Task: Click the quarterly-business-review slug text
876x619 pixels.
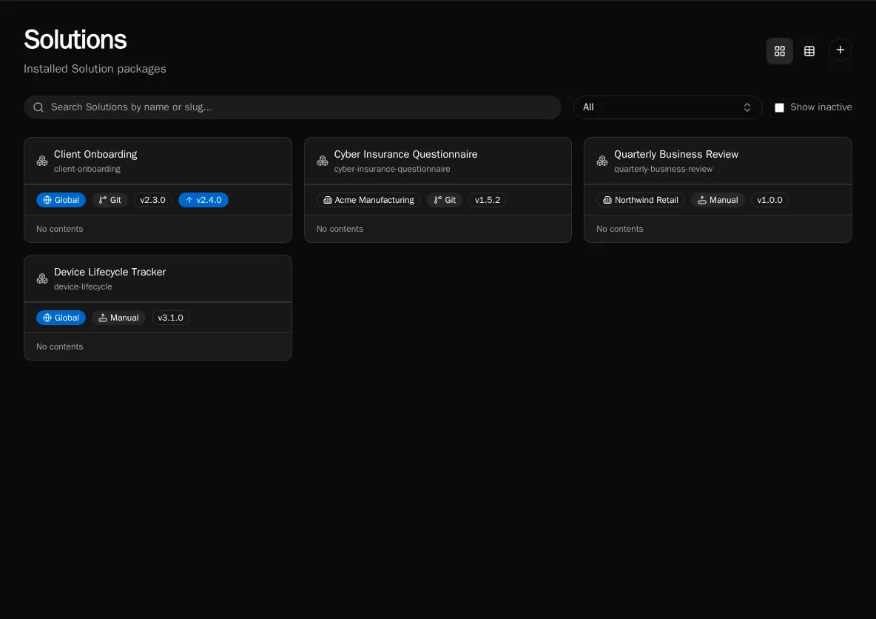Action: coord(663,169)
